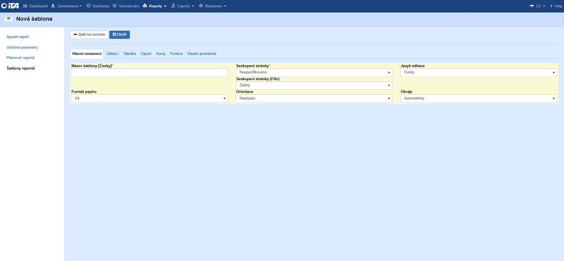Screen dimensions: 564x261
Task: Open the Help question mark link
Action: (556, 6)
